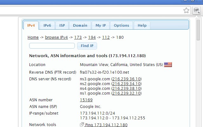Switch to the IPv6 tab

47,25
